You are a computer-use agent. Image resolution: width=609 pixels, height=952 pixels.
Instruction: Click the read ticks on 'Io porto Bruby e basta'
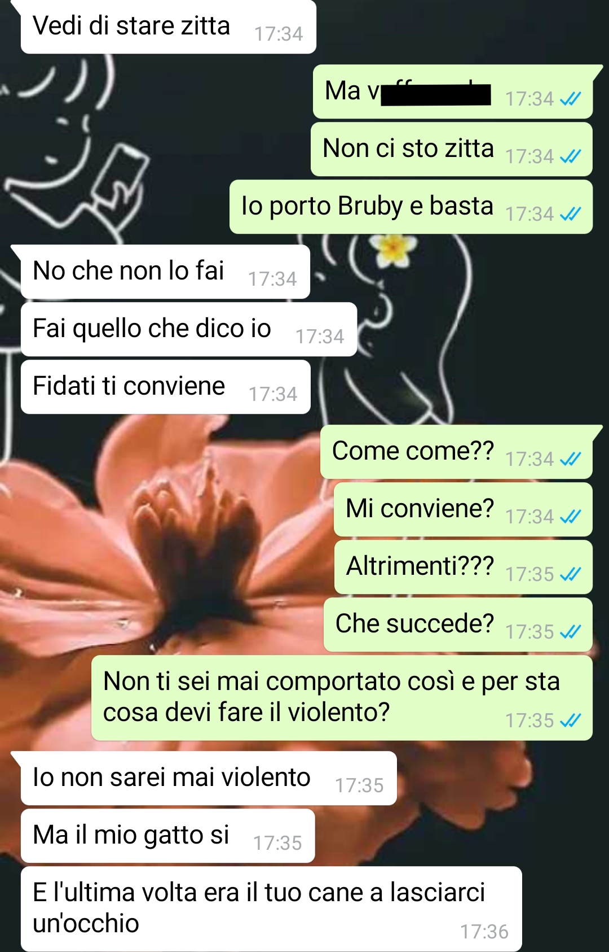tap(571, 214)
